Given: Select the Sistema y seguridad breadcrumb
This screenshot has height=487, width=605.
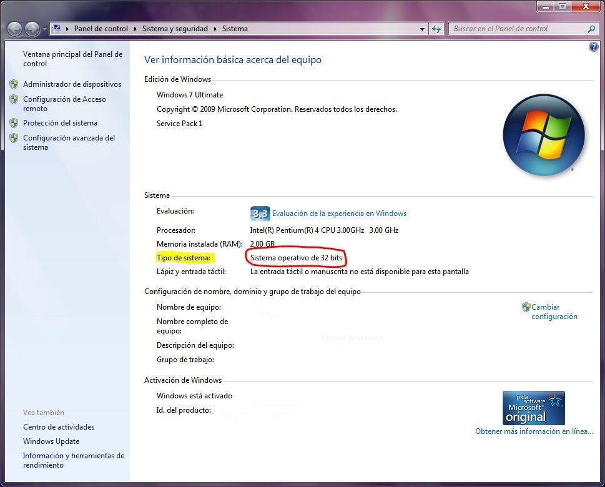Looking at the screenshot, I should point(175,29).
